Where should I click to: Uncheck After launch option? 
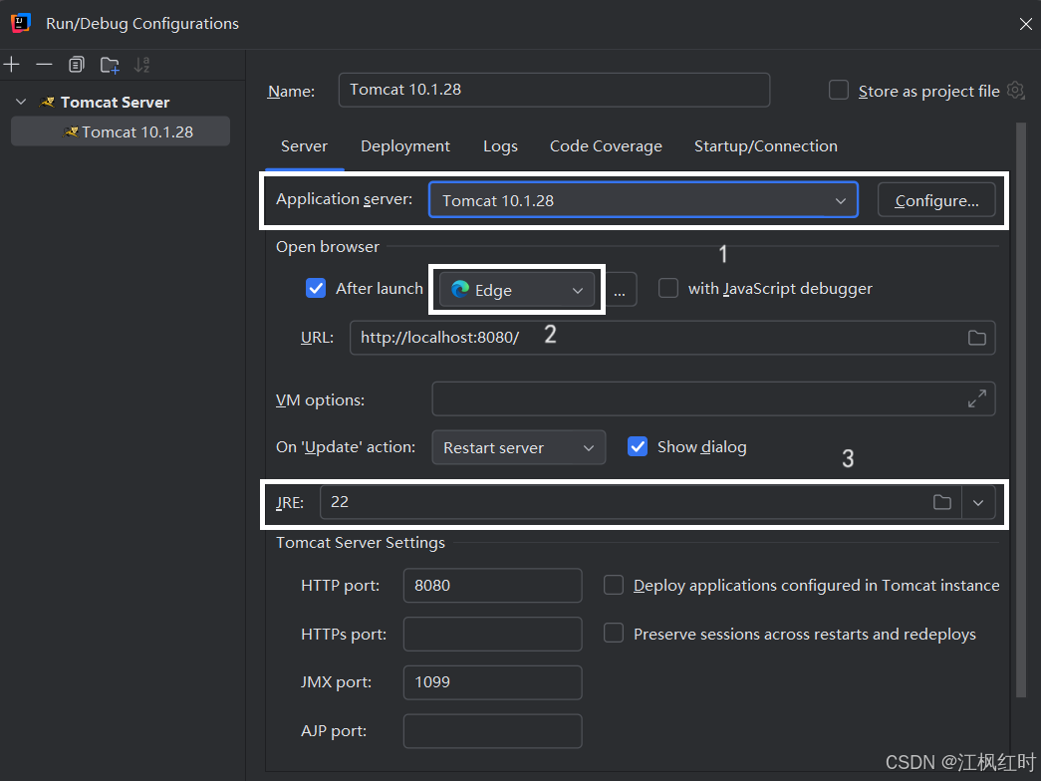(x=316, y=288)
